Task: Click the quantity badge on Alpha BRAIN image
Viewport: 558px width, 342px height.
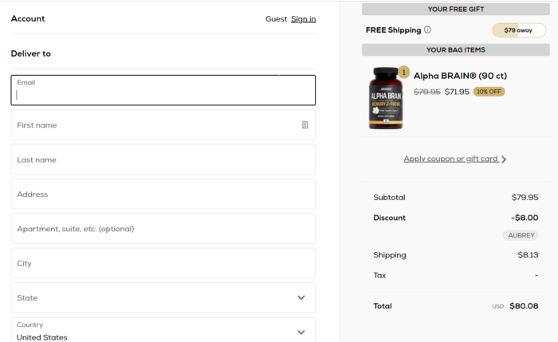Action: [x=403, y=73]
